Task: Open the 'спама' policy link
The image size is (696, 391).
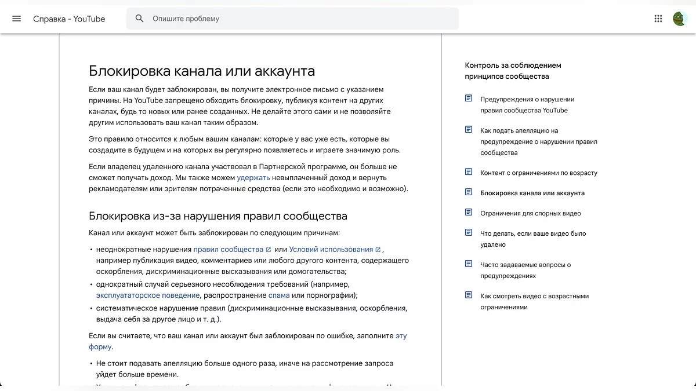Action: [279, 295]
